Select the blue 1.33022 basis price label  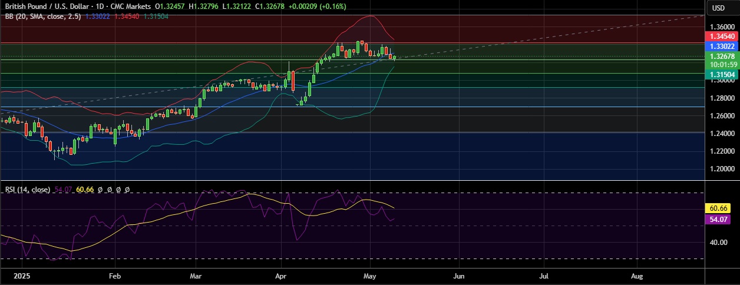click(x=722, y=46)
